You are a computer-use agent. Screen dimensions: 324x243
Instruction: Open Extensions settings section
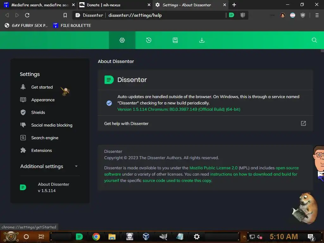tap(41, 150)
